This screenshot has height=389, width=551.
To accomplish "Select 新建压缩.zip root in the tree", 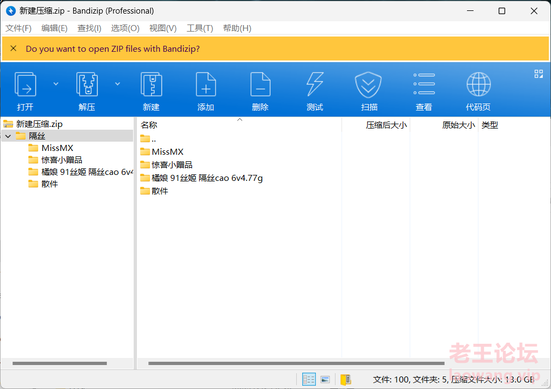I will click(x=39, y=124).
